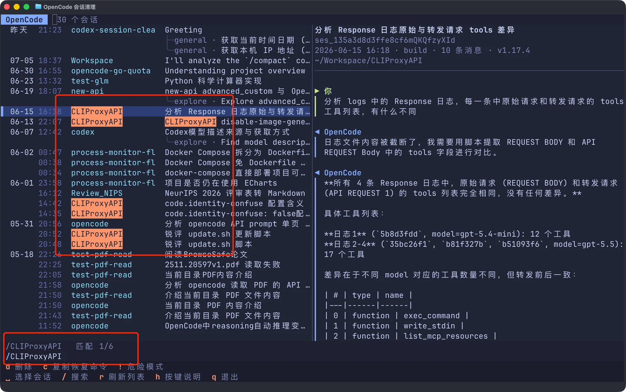Click first OpenCode reply arrow marker
The height and width of the screenshot is (392, 626).
tap(317, 132)
